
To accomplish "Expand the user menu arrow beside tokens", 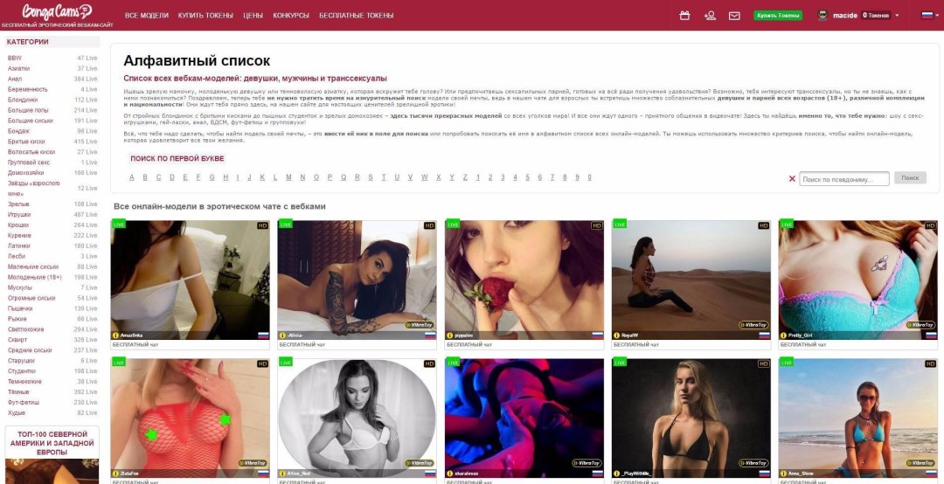I will (897, 16).
